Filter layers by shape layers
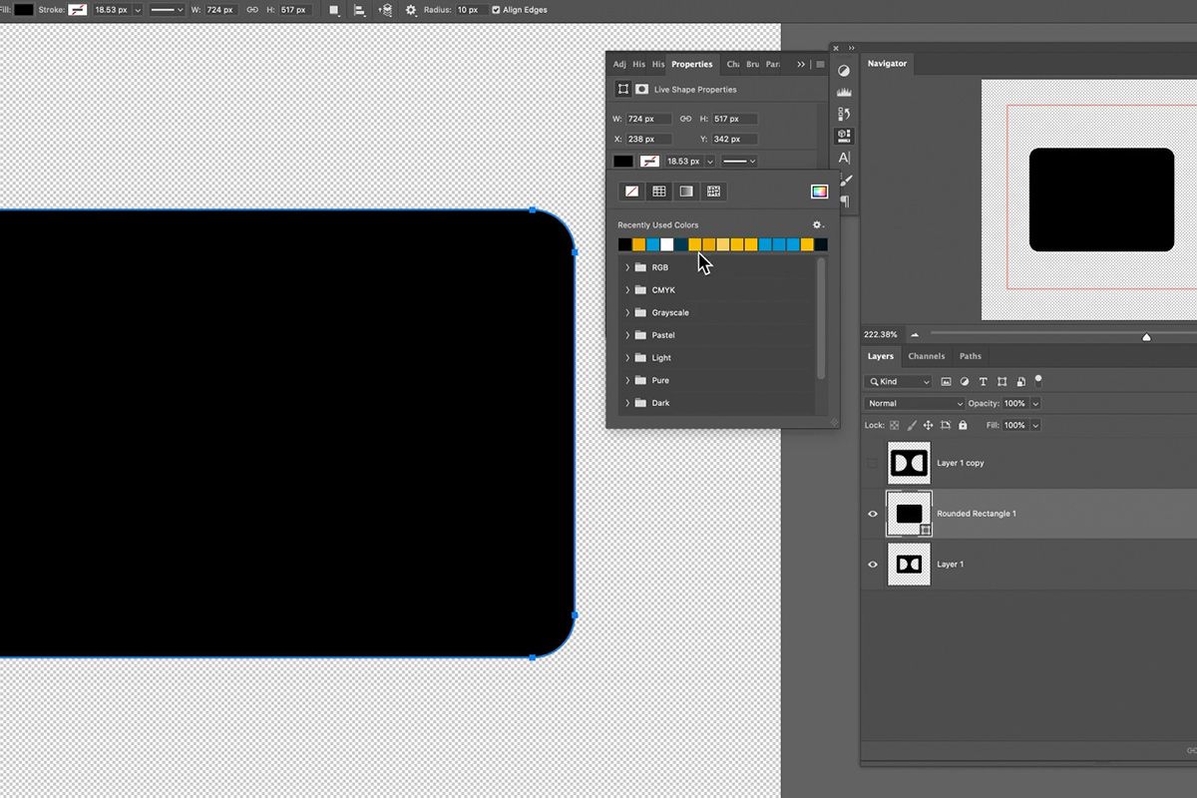1197x798 pixels. coord(1001,381)
